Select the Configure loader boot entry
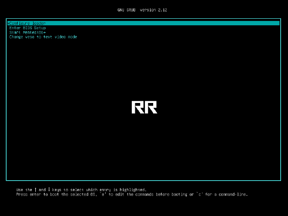This screenshot has width=288, height=216. pos(27,23)
